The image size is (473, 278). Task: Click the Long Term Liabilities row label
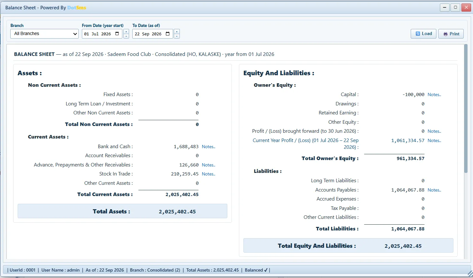click(x=335, y=181)
